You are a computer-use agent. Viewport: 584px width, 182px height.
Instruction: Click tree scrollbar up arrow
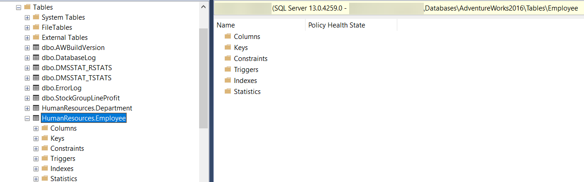coord(203,6)
